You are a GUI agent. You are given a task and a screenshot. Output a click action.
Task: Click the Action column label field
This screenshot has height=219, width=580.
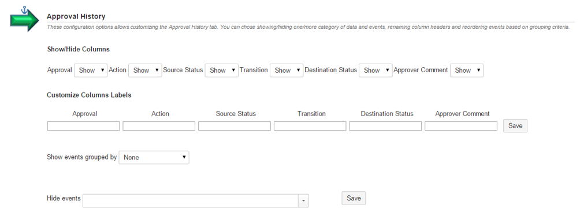[159, 126]
